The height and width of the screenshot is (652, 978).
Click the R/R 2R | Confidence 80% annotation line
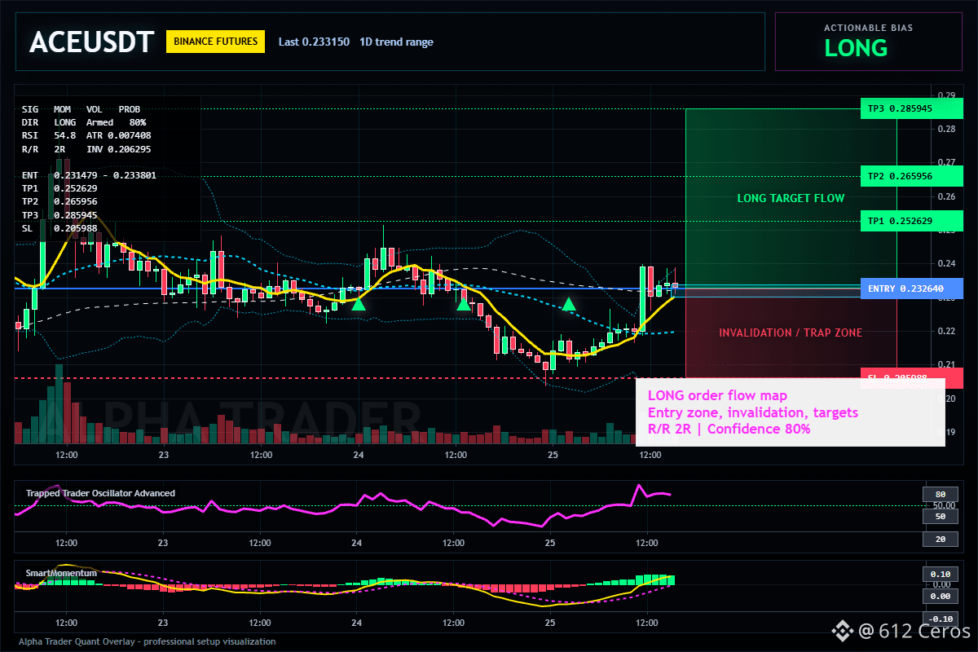click(729, 429)
